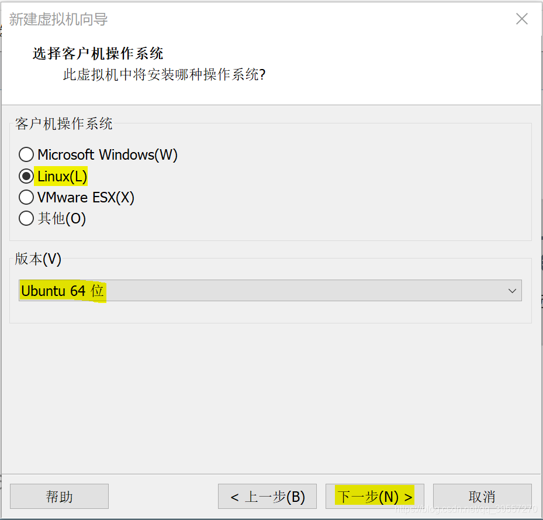543x520 pixels.
Task: Close the wizard with the X button
Action: [521, 19]
